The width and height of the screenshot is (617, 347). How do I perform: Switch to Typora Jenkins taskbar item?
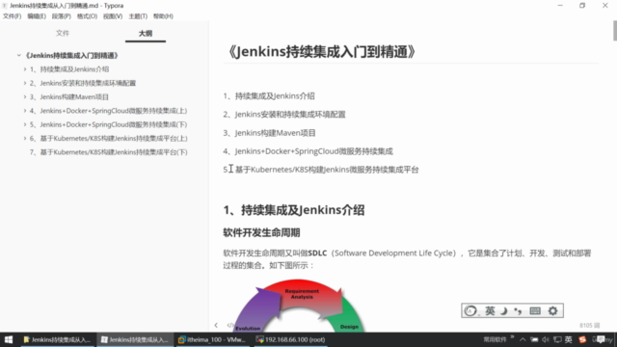135,339
